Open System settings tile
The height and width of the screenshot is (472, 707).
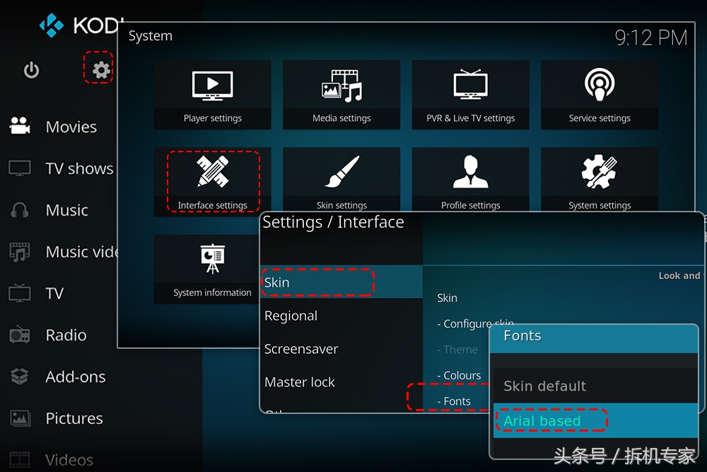pos(600,179)
